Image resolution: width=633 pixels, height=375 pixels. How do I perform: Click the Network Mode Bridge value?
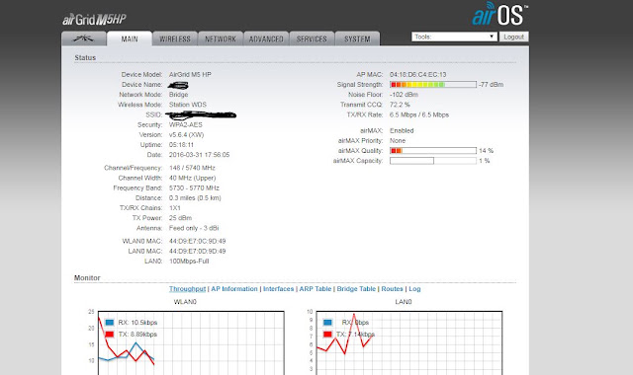[x=178, y=95]
